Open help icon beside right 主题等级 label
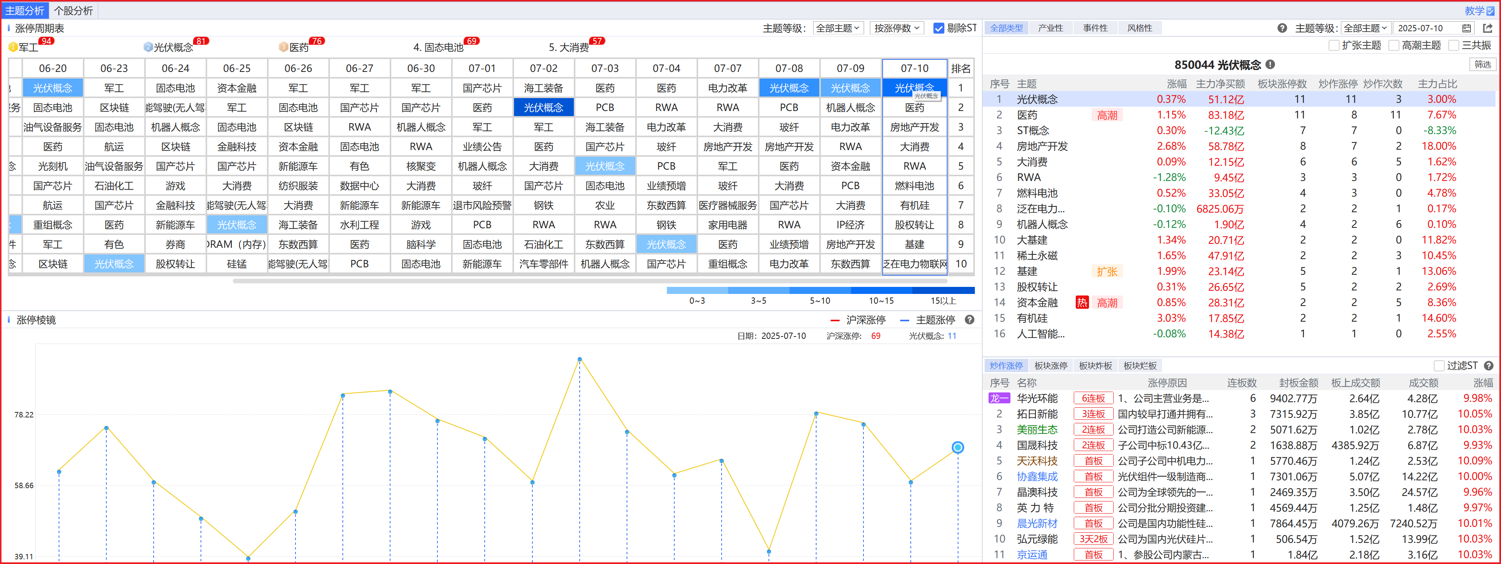Screen dimensions: 1501x564 click(x=1282, y=28)
